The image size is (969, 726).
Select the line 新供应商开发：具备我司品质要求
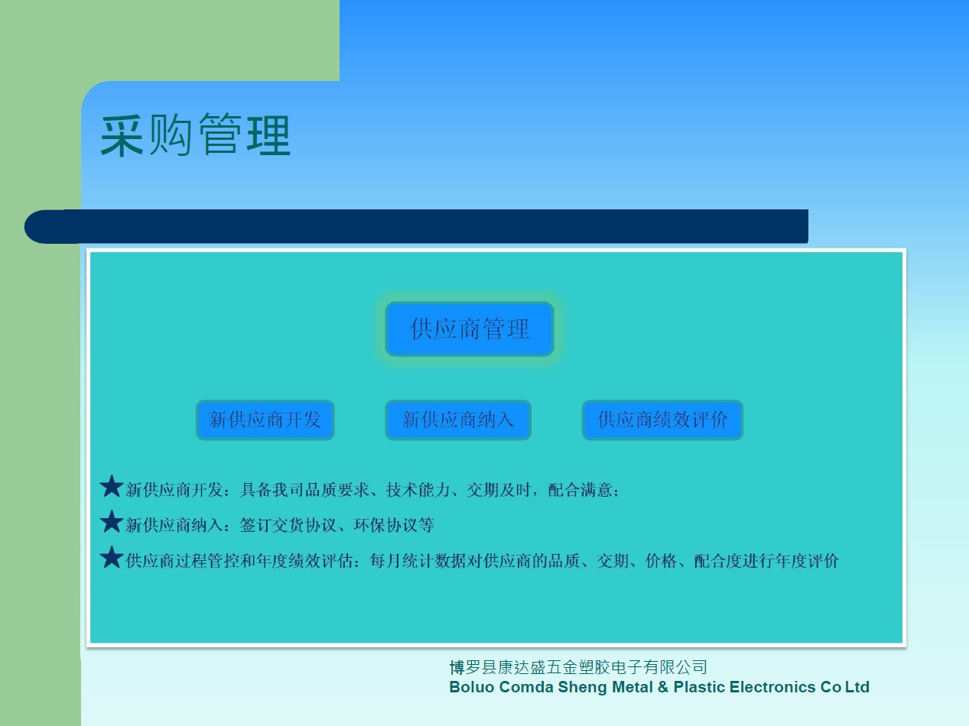click(373, 490)
